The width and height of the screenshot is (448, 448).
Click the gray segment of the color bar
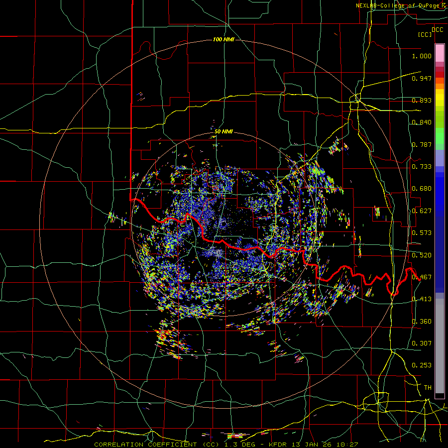(440, 346)
